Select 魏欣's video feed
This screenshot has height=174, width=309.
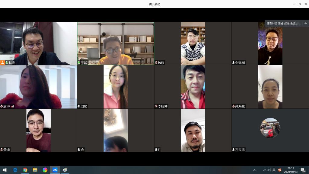(x=193, y=43)
